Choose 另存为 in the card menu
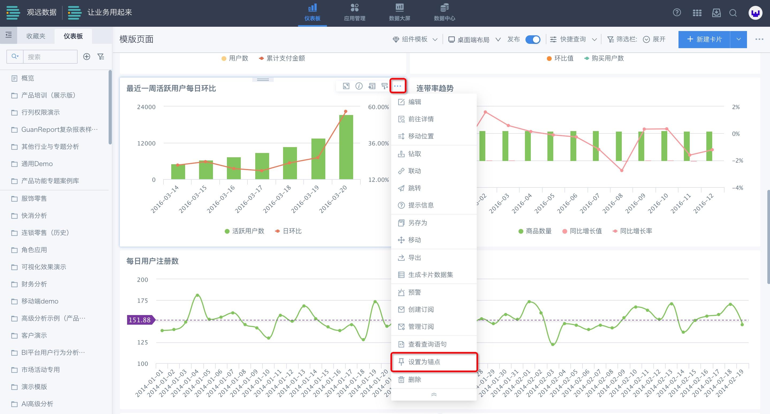770x414 pixels. [434, 223]
